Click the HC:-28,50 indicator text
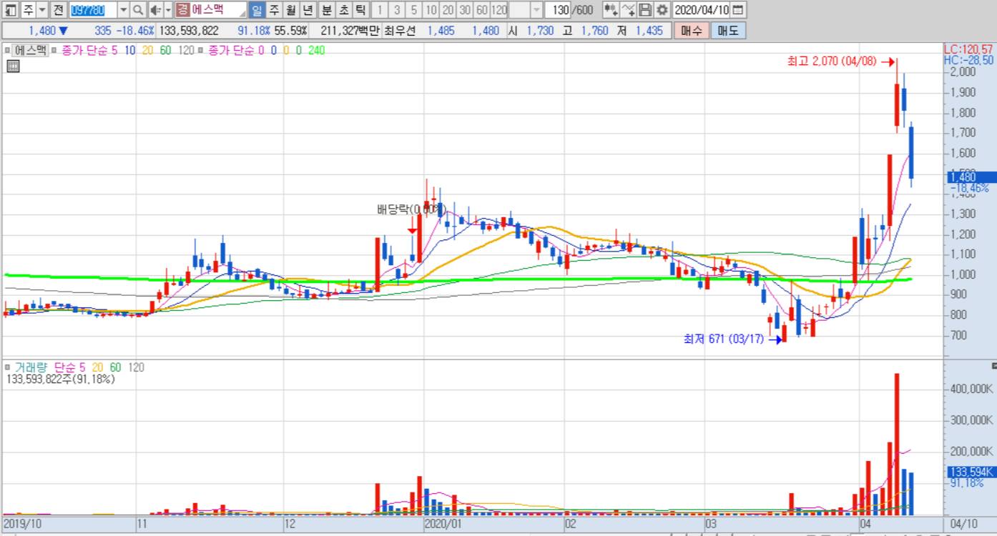The width and height of the screenshot is (997, 536). tap(969, 60)
